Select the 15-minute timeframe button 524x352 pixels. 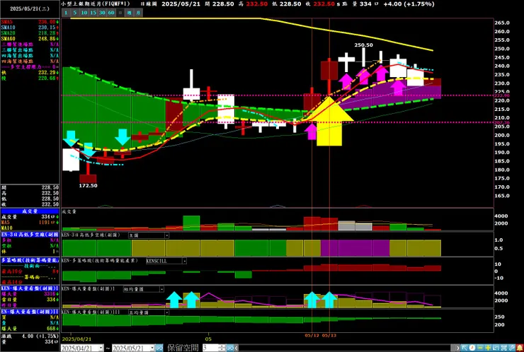[x=93, y=13]
